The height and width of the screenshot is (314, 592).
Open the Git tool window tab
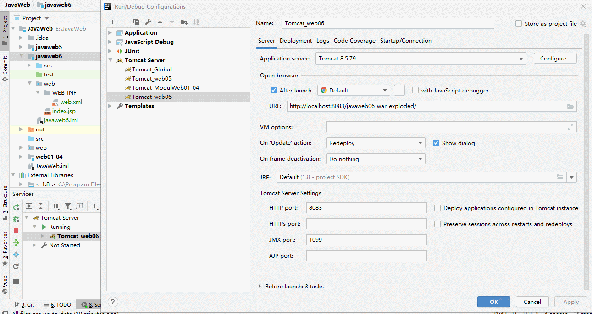24,304
